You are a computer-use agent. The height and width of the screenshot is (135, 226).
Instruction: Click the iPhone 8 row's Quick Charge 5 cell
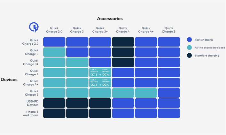tap(169, 113)
